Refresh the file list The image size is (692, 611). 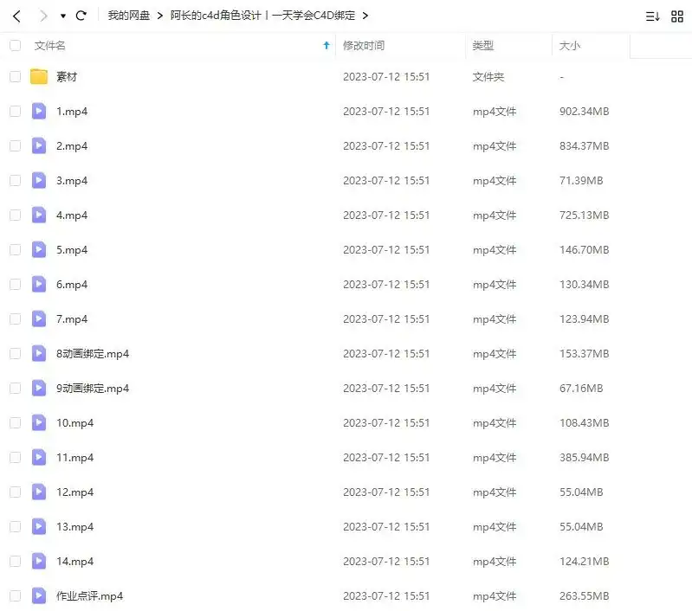click(81, 16)
